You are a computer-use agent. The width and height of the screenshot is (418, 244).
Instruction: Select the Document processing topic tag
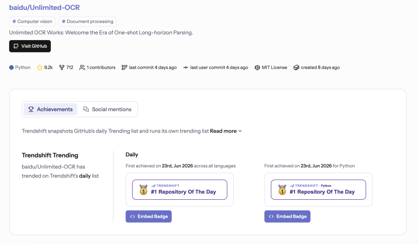(x=87, y=21)
